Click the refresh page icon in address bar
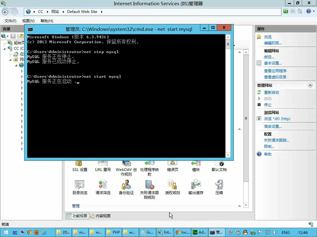 (286, 11)
